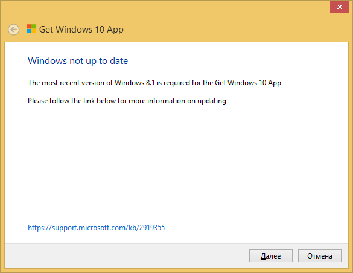Click the yellow square of the Windows logo

click(34, 31)
